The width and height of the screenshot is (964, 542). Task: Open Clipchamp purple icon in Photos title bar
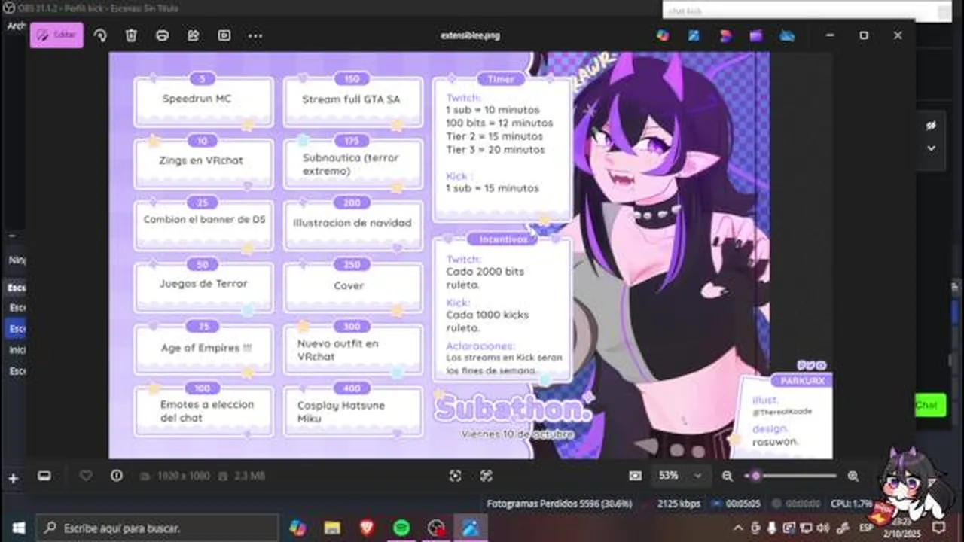[756, 35]
